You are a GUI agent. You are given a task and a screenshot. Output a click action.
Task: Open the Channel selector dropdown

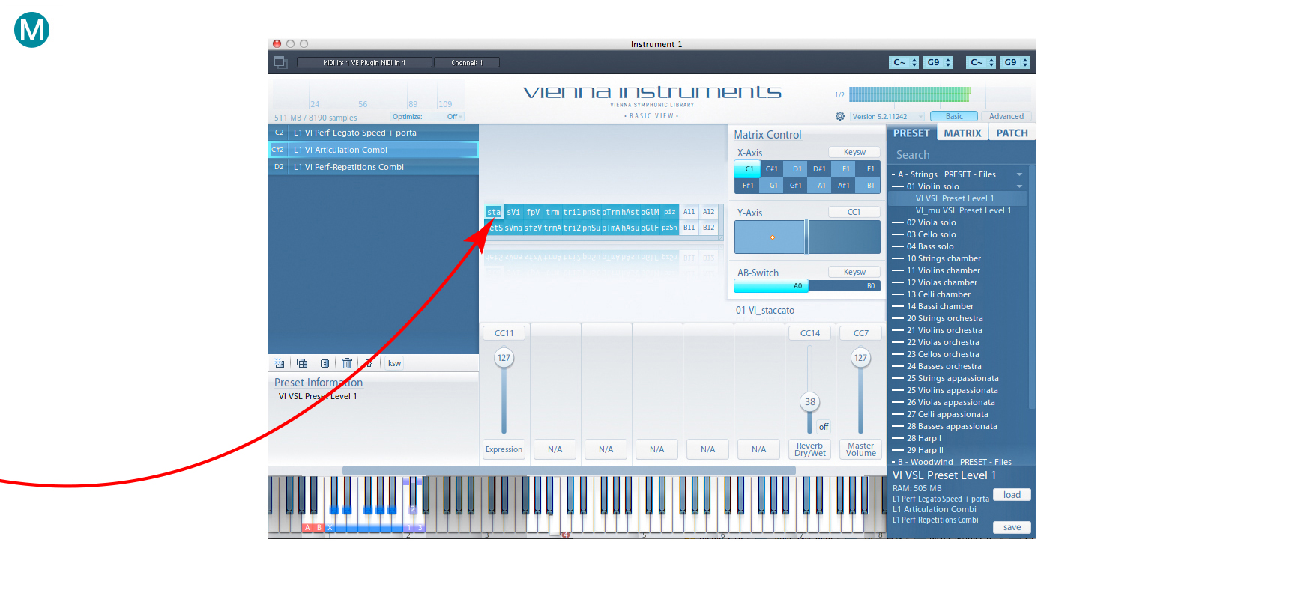[466, 62]
